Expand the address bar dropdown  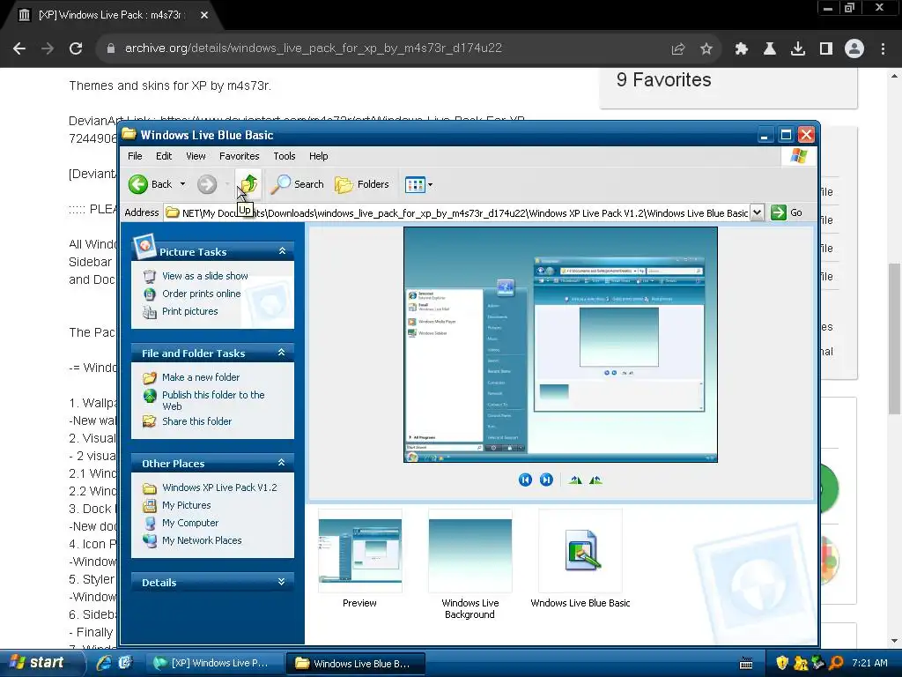[x=757, y=212]
